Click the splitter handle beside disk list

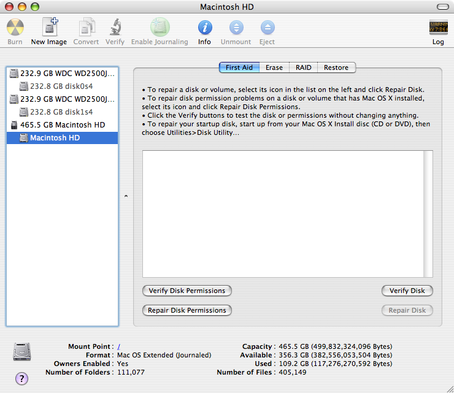[126, 196]
